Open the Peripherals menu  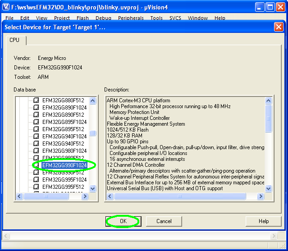pyautogui.click(x=131, y=18)
